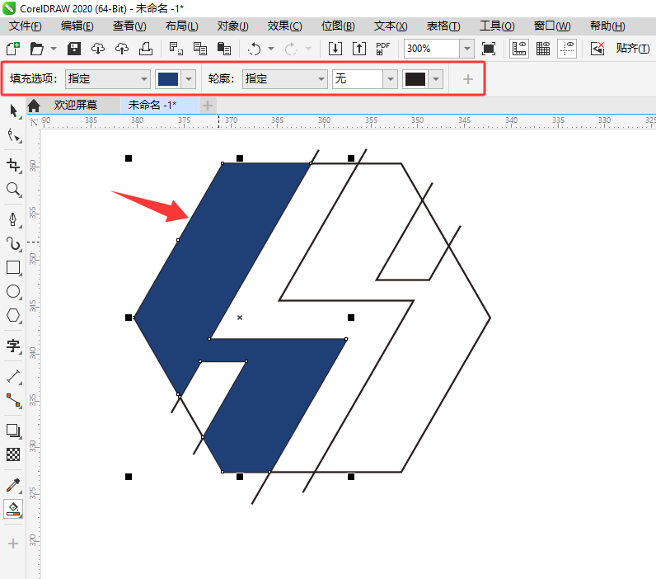
Task: Expand the outline color picker arrow
Action: (x=436, y=78)
